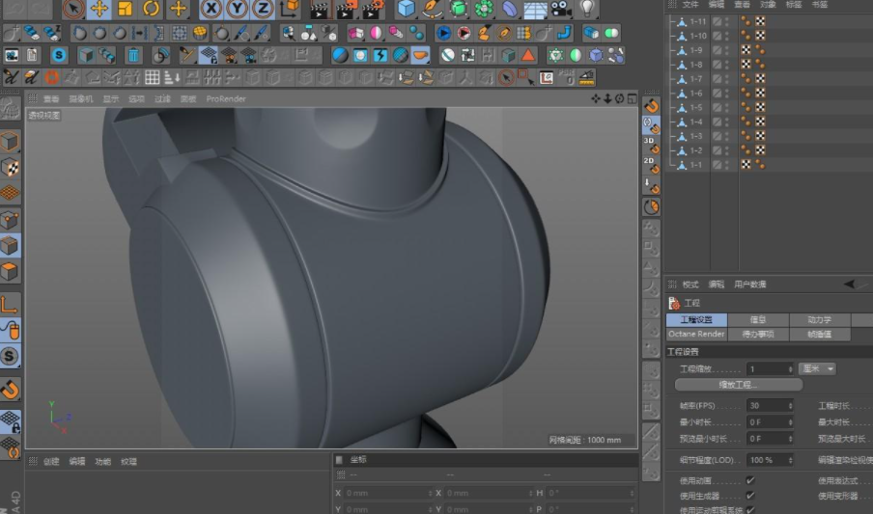Uncheck the 使用动画 checkbox
873x514 pixels.
click(750, 480)
